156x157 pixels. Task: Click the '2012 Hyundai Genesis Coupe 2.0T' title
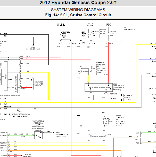coord(78,3)
